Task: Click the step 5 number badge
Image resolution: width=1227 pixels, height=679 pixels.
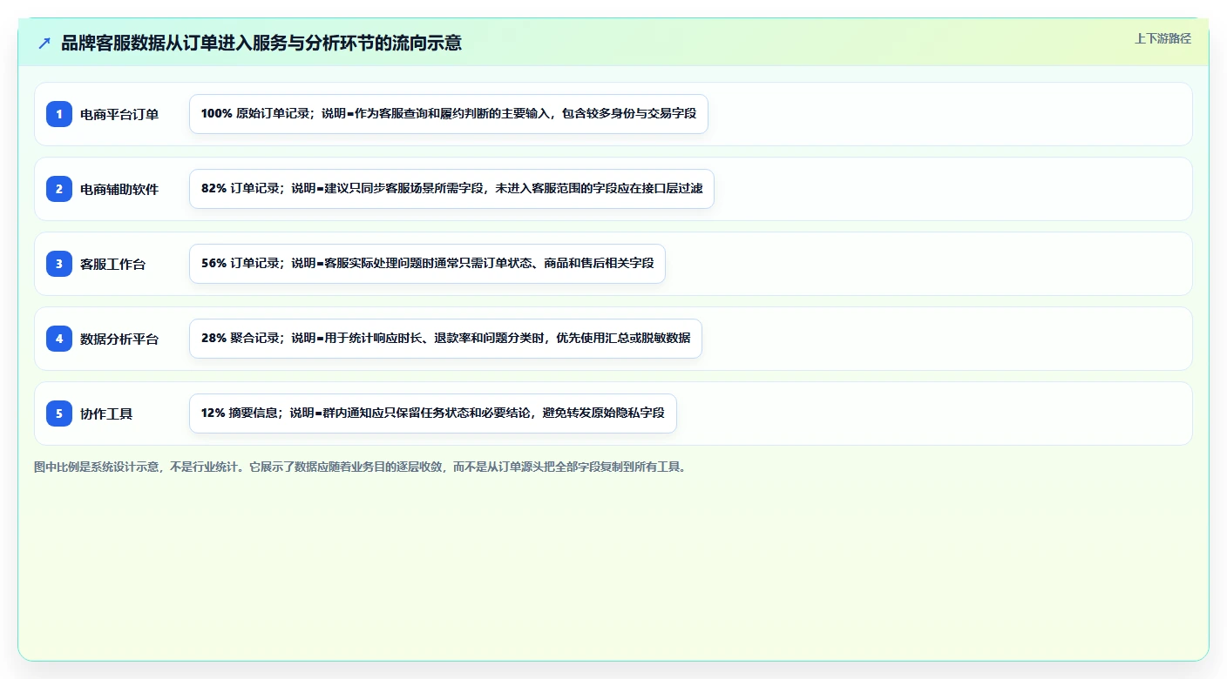Action: click(x=59, y=413)
